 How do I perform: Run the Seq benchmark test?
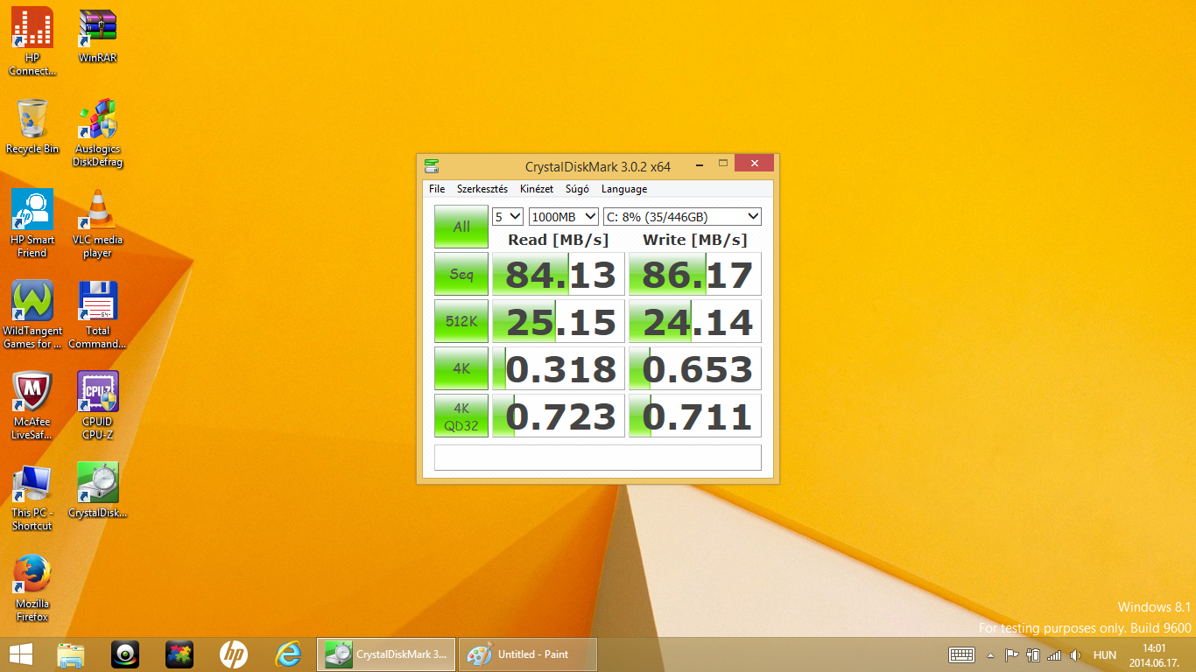461,275
